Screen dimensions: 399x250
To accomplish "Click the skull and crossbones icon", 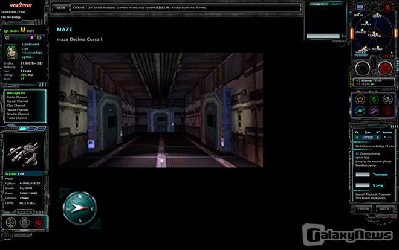I will pos(388,100).
